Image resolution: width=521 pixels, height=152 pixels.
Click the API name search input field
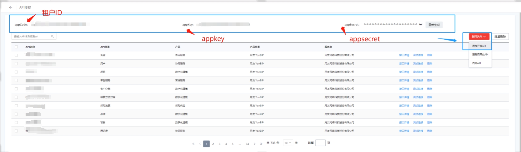click(31, 37)
